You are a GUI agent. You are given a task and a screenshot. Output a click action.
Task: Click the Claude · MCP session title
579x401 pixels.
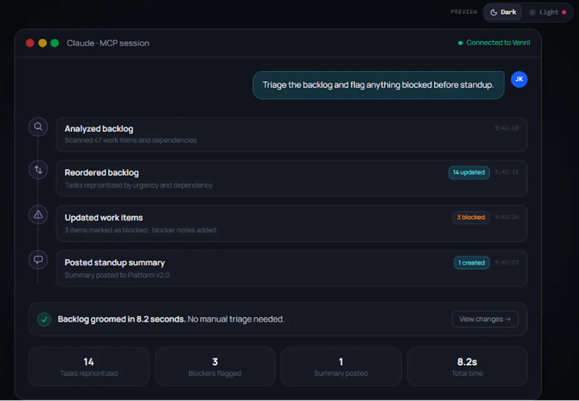108,43
